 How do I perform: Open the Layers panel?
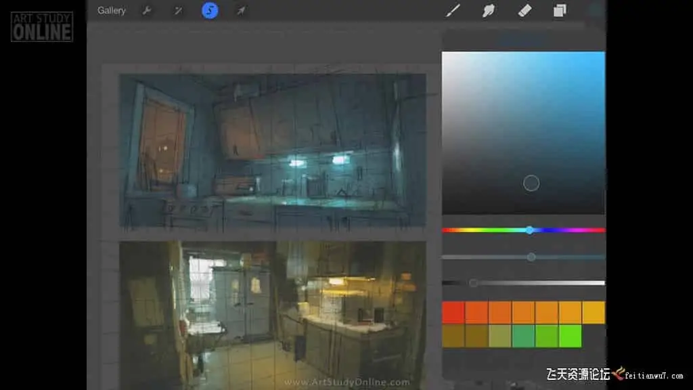[x=560, y=11]
